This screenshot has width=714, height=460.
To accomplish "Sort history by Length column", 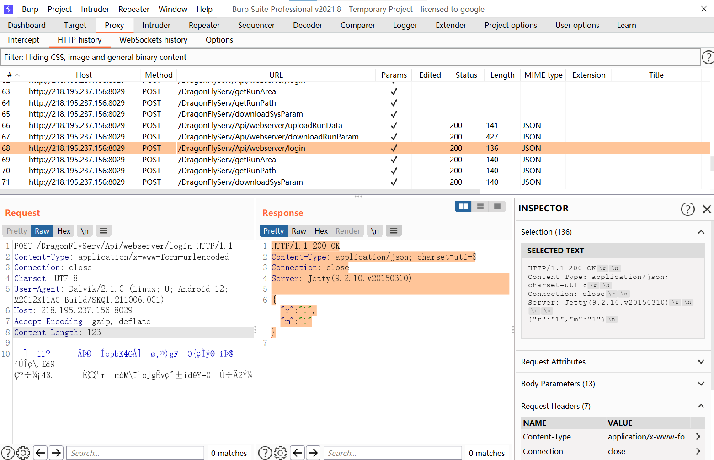I will (x=502, y=75).
